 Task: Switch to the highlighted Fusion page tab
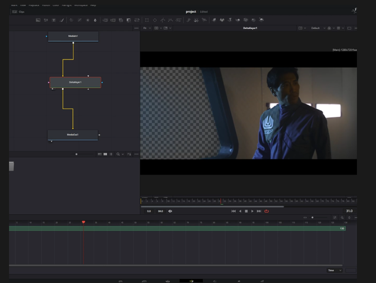coord(192,281)
